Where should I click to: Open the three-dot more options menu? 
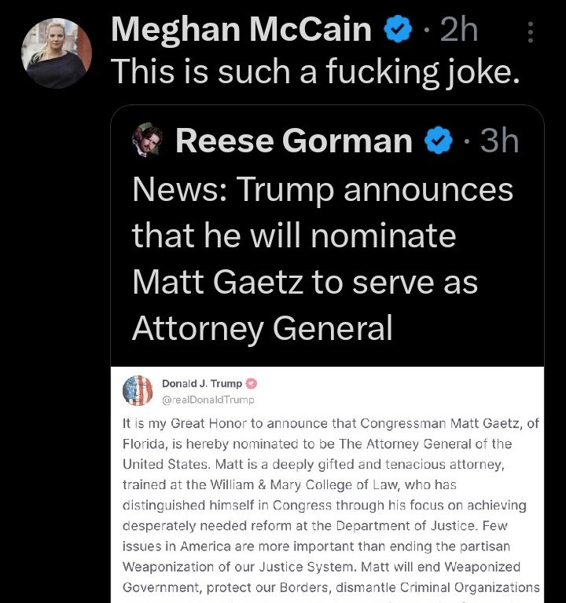tap(531, 32)
